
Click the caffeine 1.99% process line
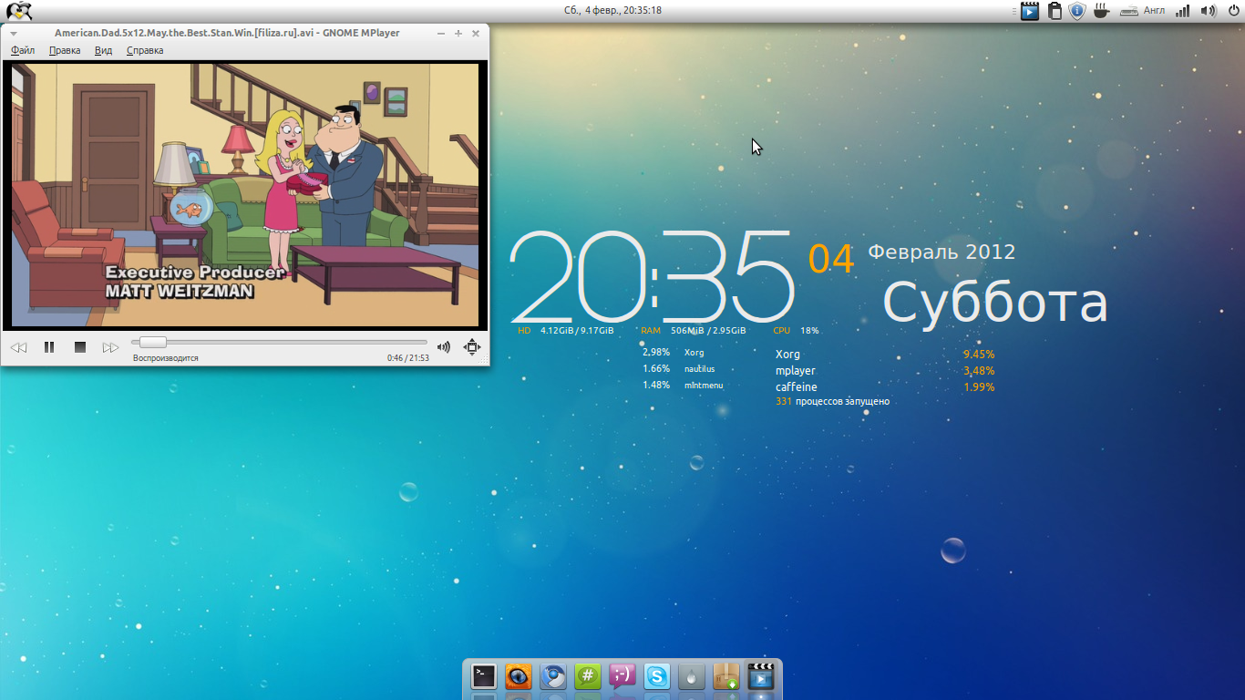tap(885, 387)
